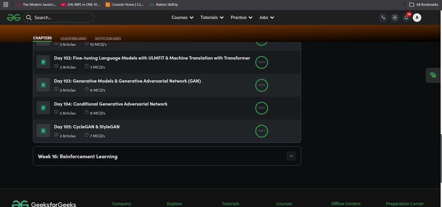This screenshot has height=207, width=442.
Task: Click the Day 103 chapter icon
Action: [x=43, y=85]
